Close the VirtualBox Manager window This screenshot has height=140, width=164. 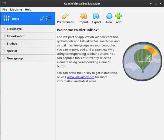161,4
